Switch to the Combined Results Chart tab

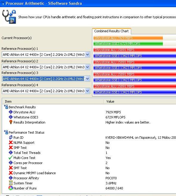pyautogui.click(x=111, y=31)
